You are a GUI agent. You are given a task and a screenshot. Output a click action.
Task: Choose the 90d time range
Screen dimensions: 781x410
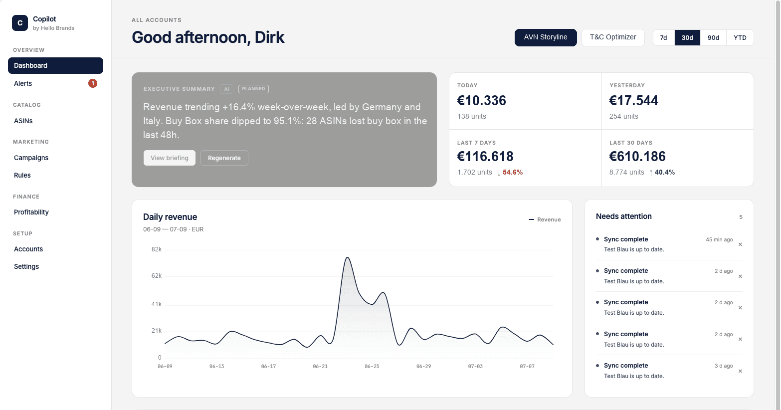click(x=713, y=37)
